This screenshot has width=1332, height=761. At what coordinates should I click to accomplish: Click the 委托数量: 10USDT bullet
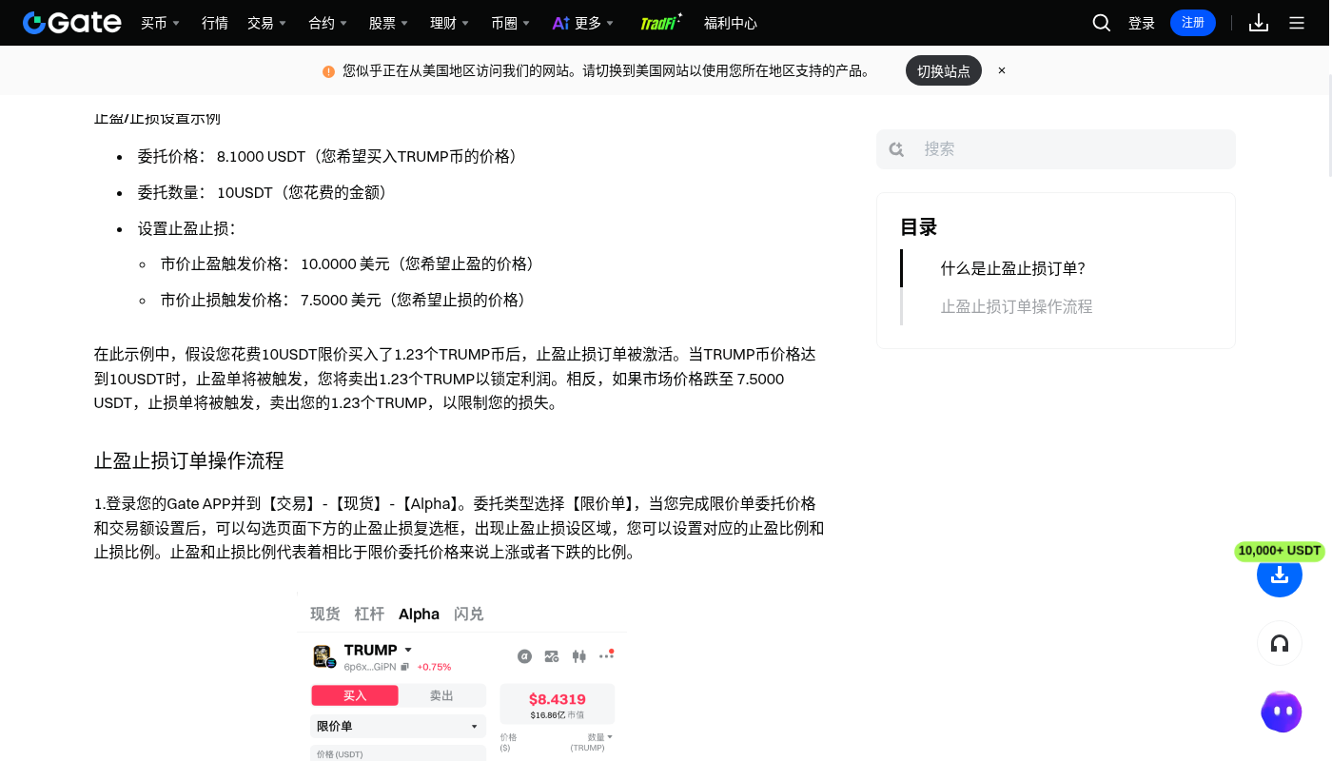pyautogui.click(x=264, y=192)
